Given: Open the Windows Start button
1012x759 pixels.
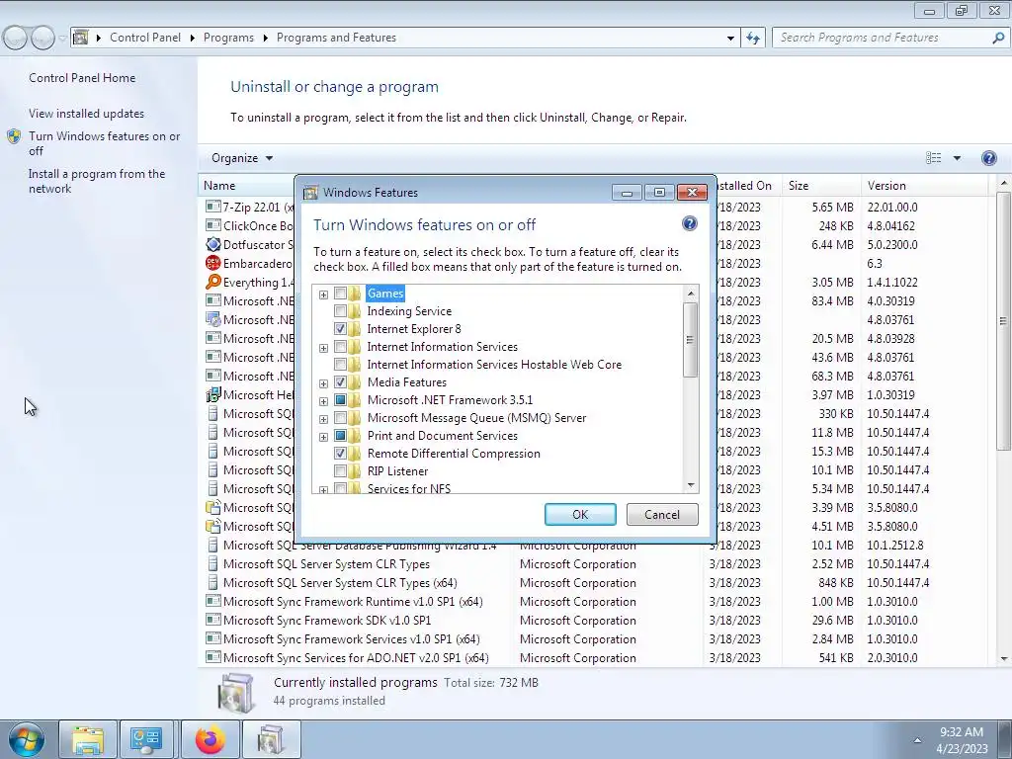Looking at the screenshot, I should coord(27,739).
